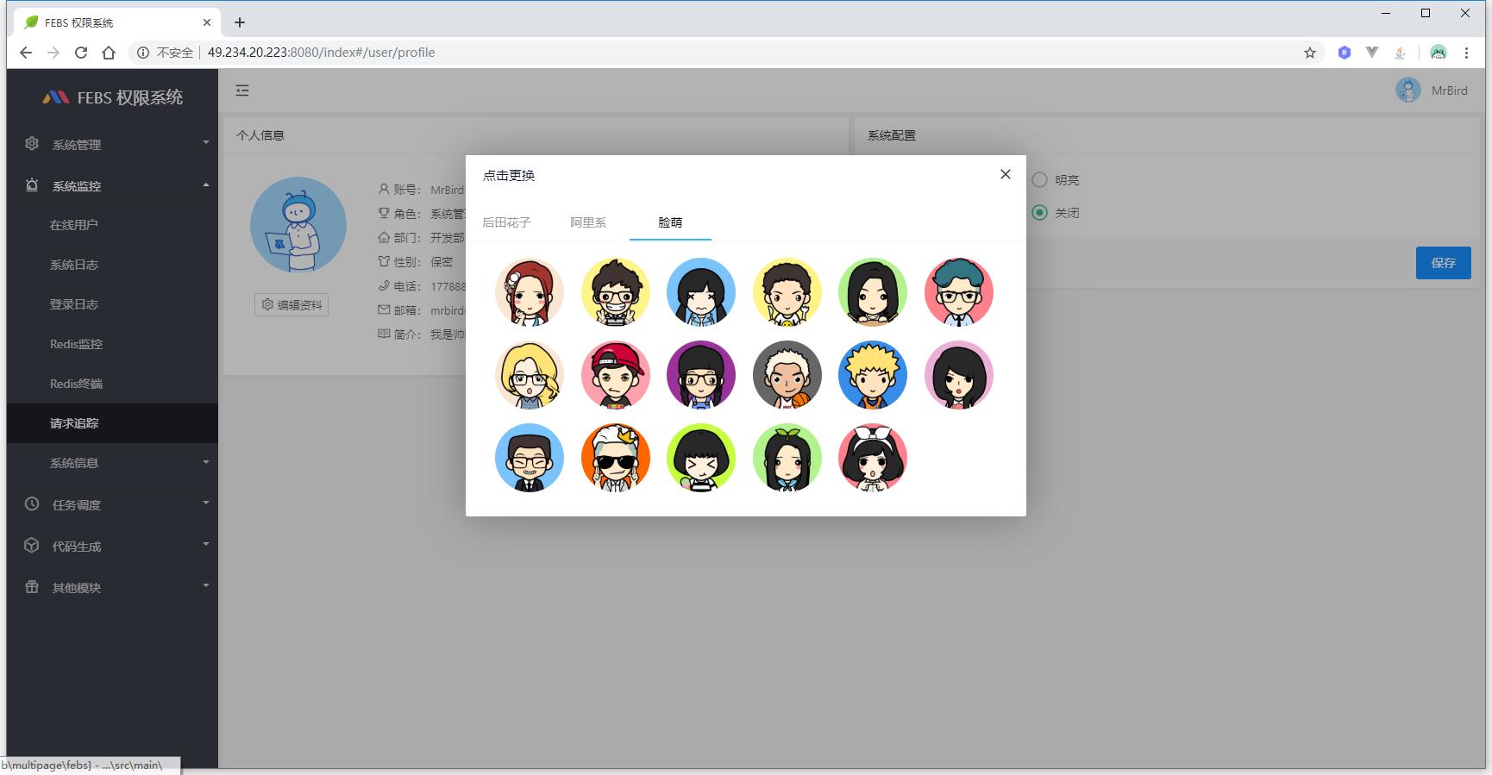Click the 编辑资料 button

[x=292, y=304]
